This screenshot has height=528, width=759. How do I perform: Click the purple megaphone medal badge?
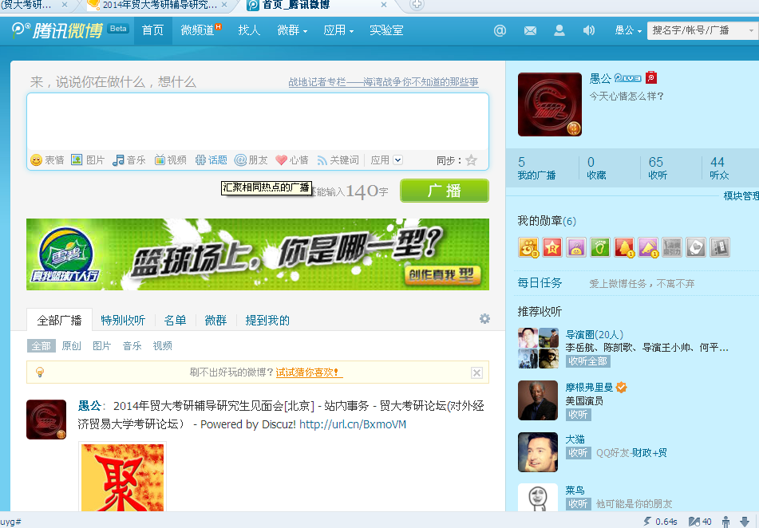pyautogui.click(x=648, y=247)
